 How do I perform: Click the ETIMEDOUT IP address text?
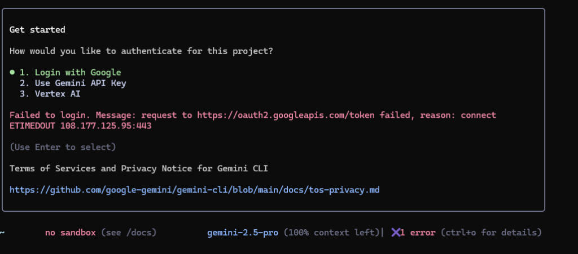80,126
